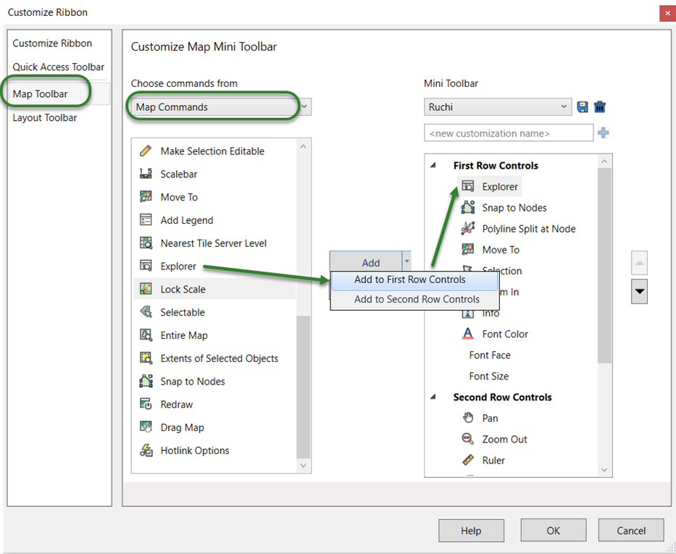Click the delete customization trash icon

pyautogui.click(x=599, y=106)
